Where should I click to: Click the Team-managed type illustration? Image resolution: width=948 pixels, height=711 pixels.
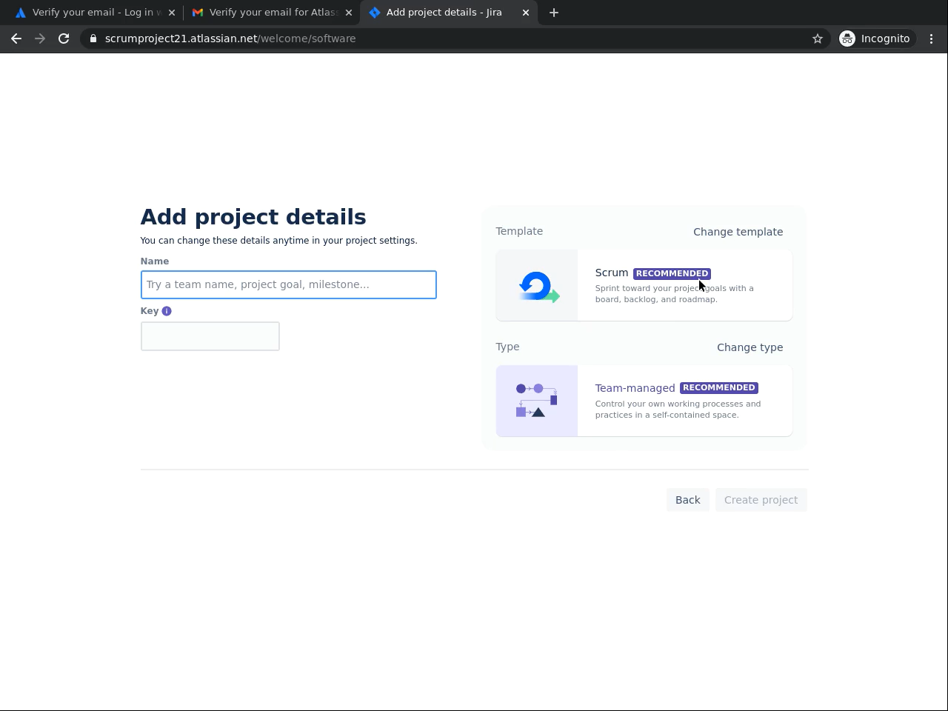tap(537, 401)
